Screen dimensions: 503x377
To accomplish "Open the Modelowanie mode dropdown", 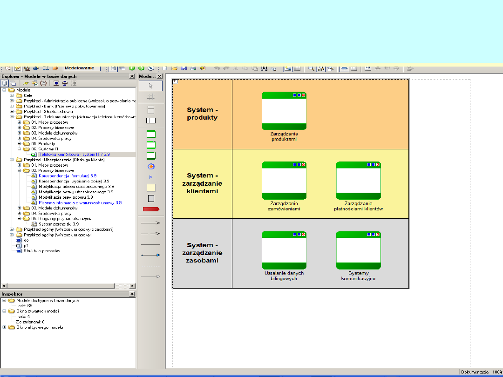I will point(82,68).
